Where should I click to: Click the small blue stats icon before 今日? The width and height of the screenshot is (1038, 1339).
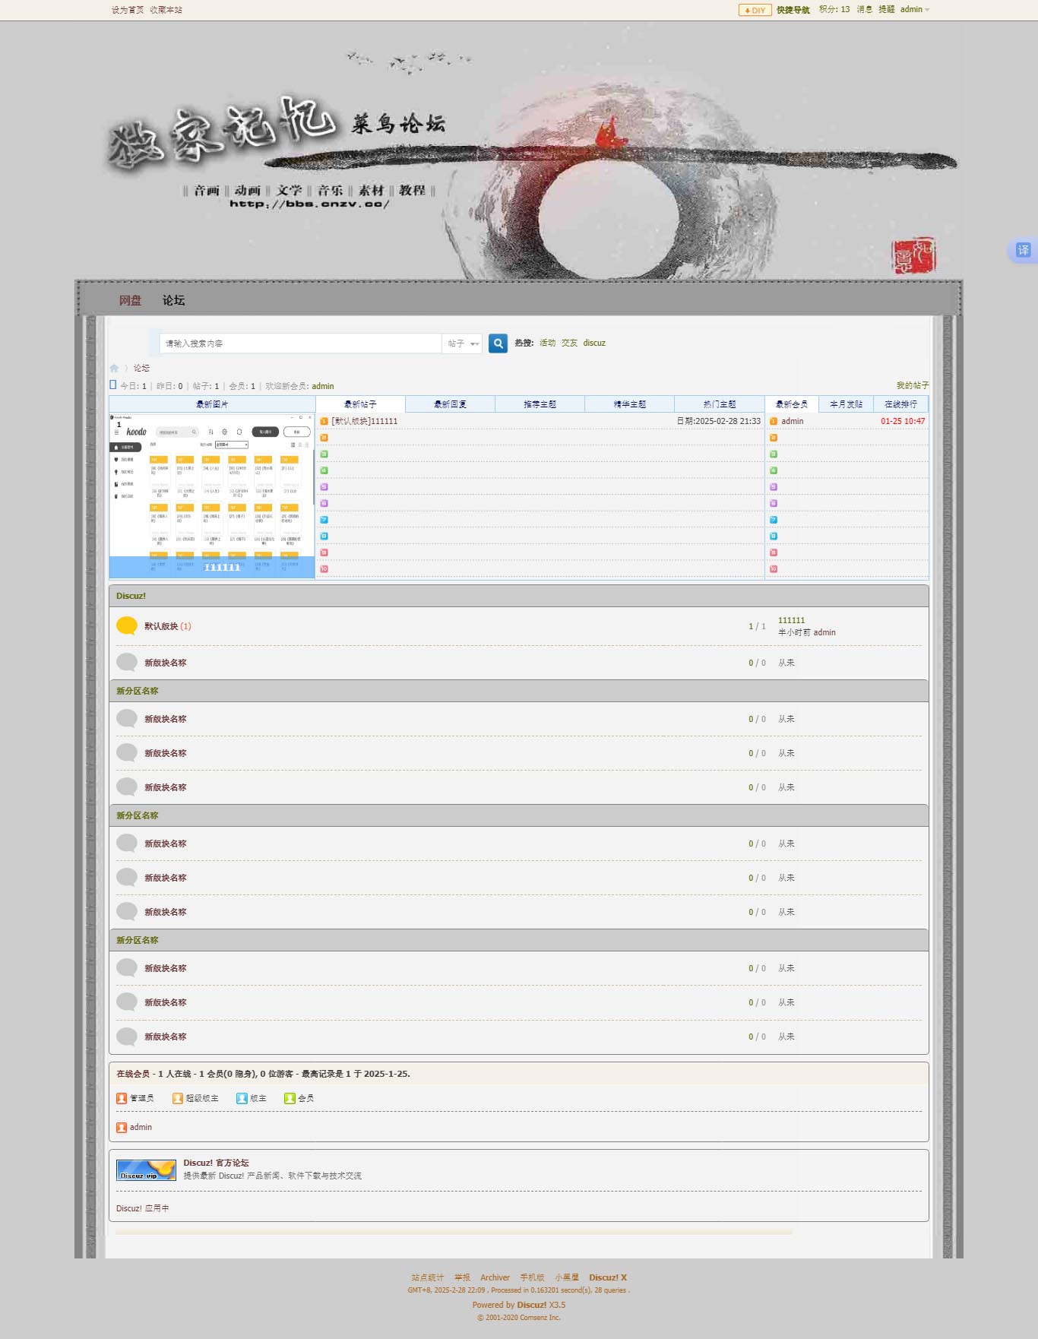tap(113, 385)
